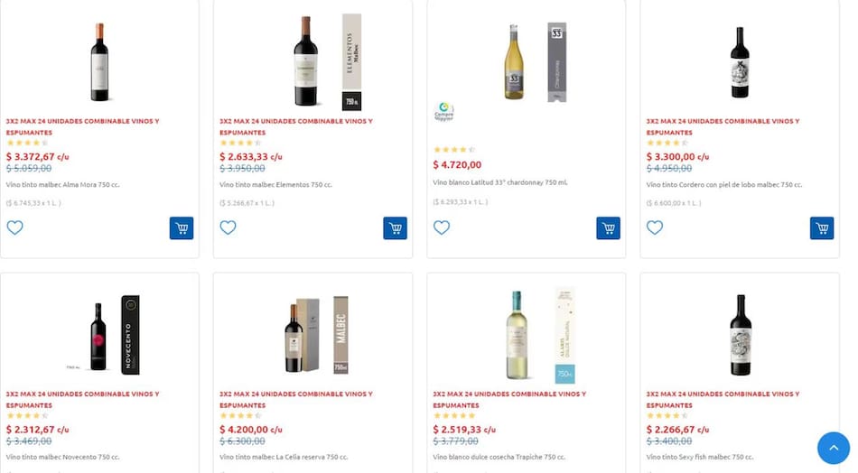Click star rating of Trapiche white wine
Image resolution: width=858 pixels, height=473 pixels.
point(453,416)
